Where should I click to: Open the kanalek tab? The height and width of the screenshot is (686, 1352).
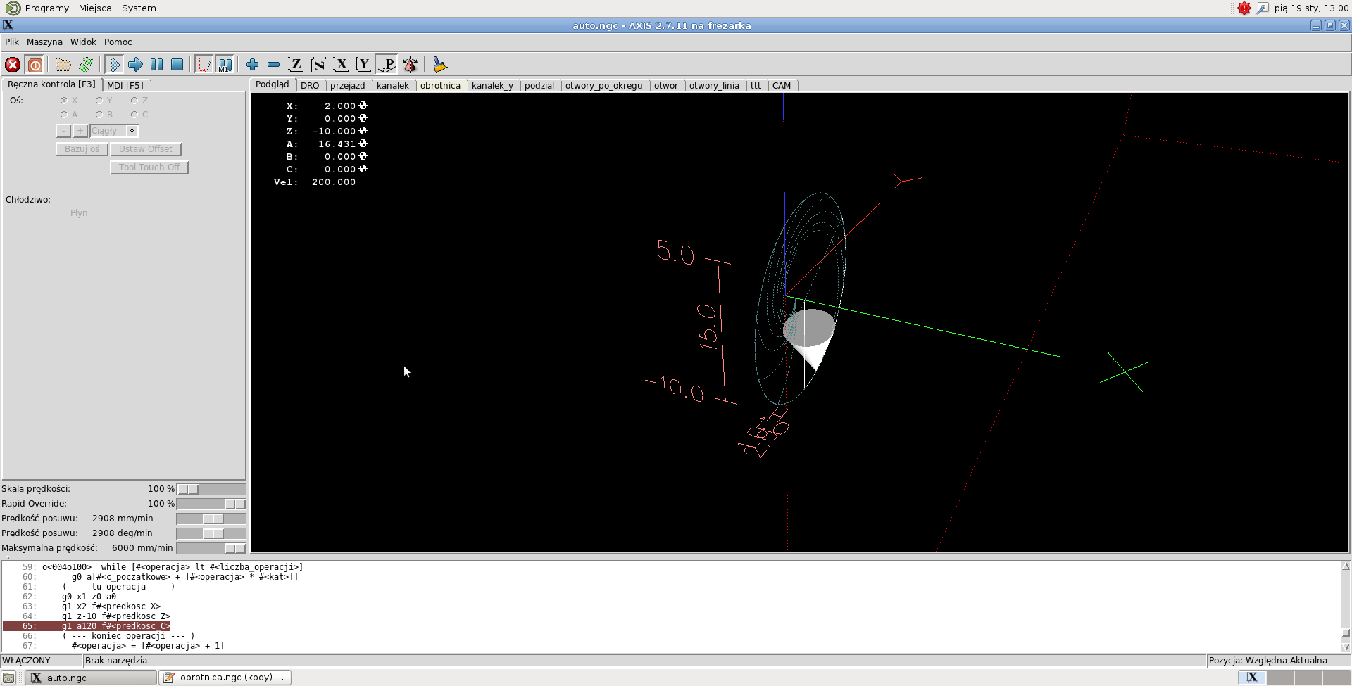393,86
